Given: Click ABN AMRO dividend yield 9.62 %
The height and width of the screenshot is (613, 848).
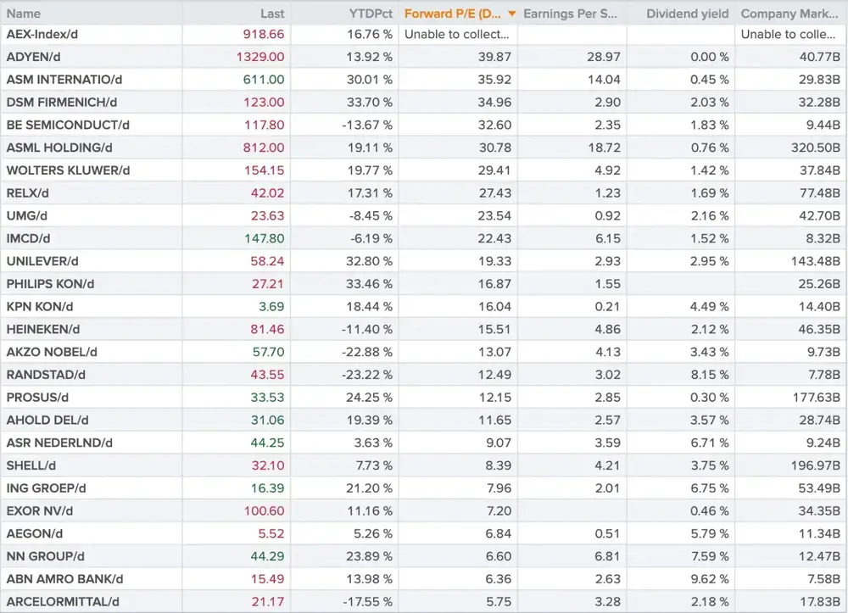Looking at the screenshot, I should tap(710, 579).
